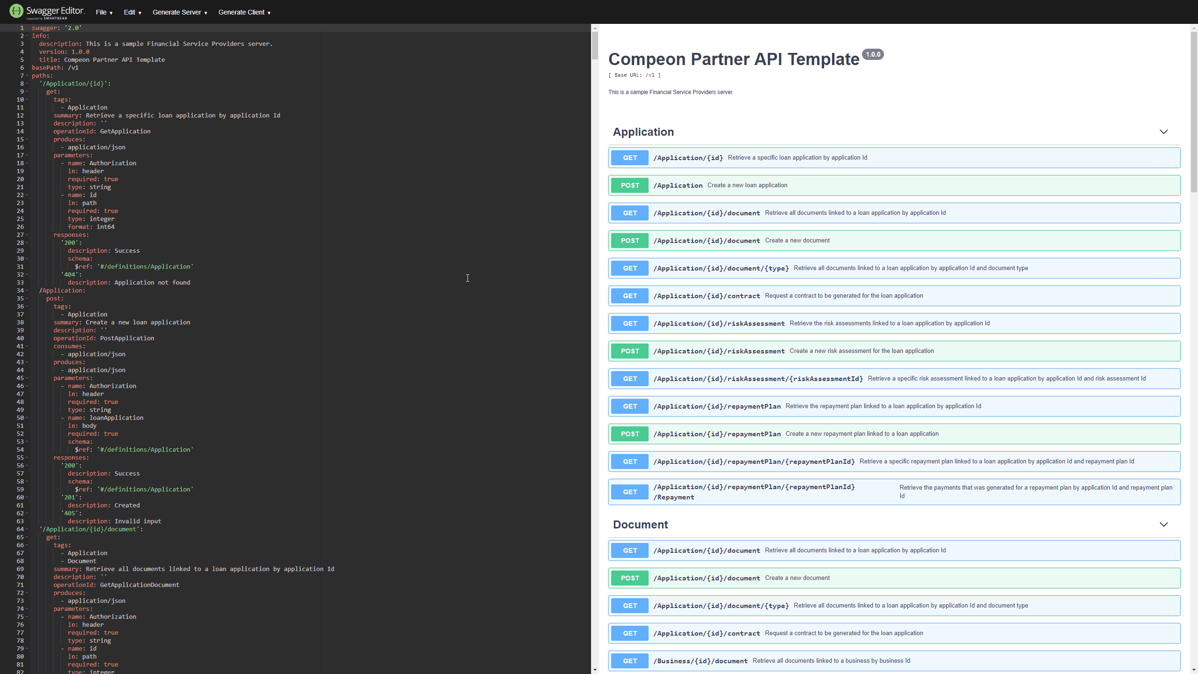This screenshot has width=1198, height=674.
Task: Click the 1.0.0 version badge
Action: [x=873, y=54]
